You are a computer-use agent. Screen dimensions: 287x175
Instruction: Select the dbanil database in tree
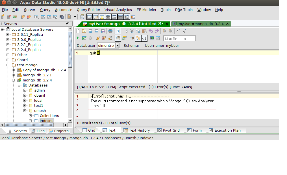tap(39, 95)
